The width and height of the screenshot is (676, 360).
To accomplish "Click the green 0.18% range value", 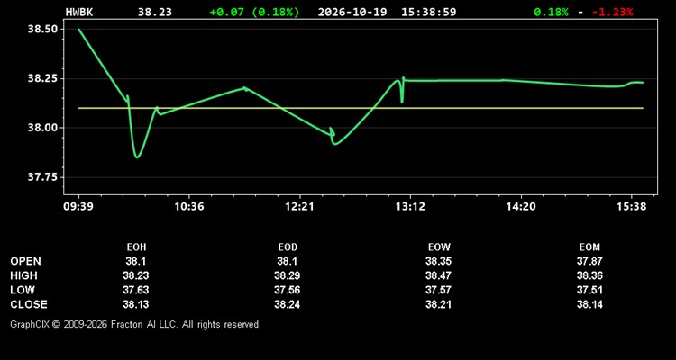I will tap(551, 12).
